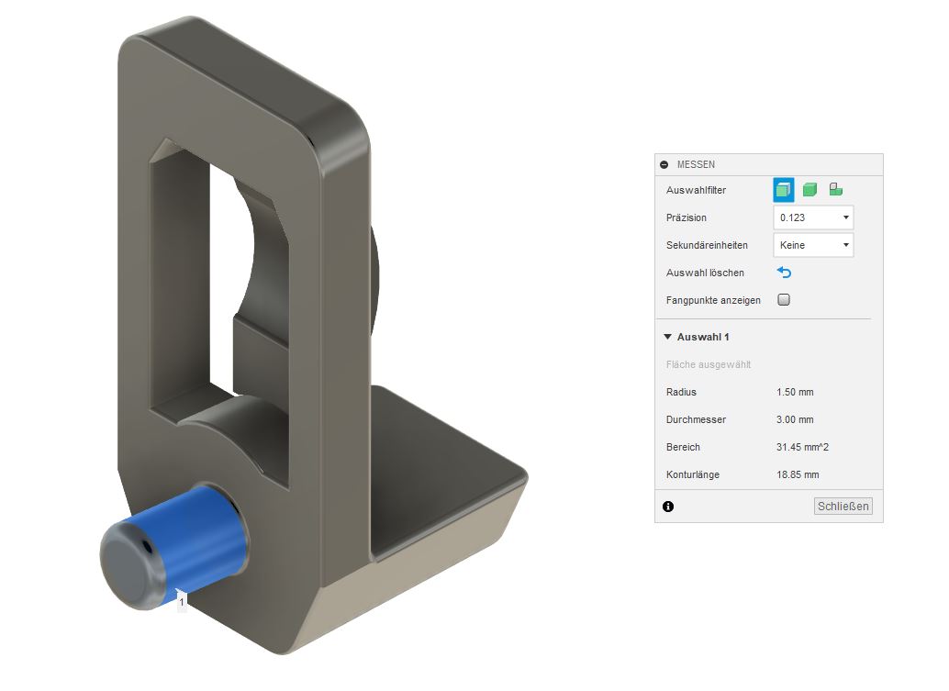The width and height of the screenshot is (949, 691).
Task: Click the Auswahlfilter label
Action: coord(696,190)
